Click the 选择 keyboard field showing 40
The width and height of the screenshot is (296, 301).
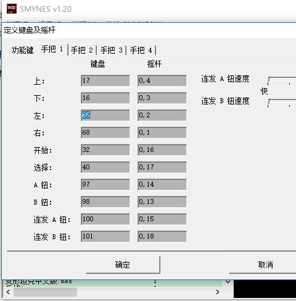tap(105, 167)
